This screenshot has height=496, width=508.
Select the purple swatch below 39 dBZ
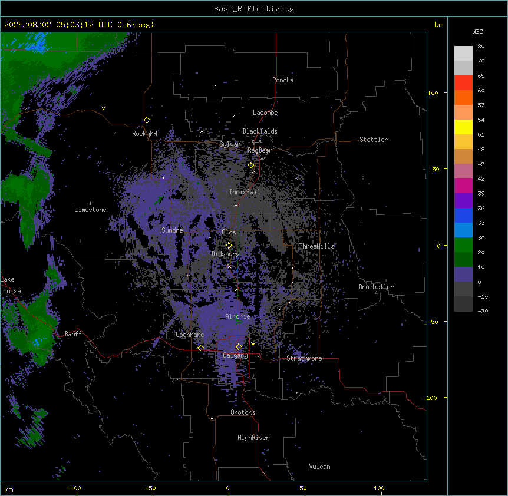click(463, 201)
